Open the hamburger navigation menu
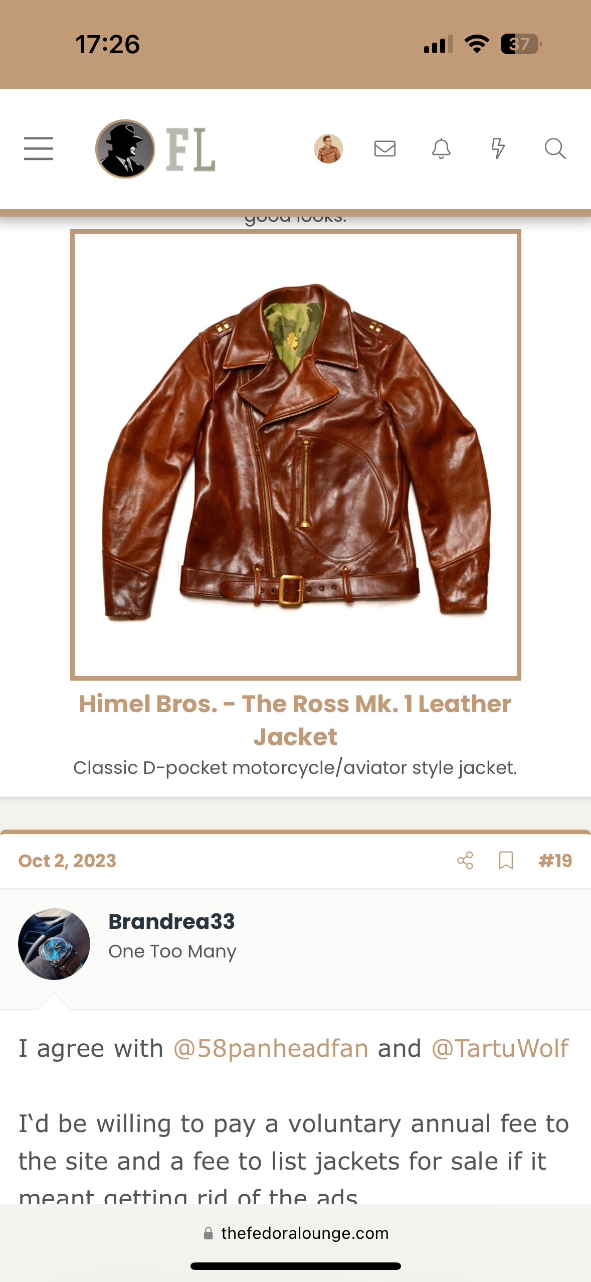This screenshot has width=591, height=1282. pyautogui.click(x=39, y=148)
